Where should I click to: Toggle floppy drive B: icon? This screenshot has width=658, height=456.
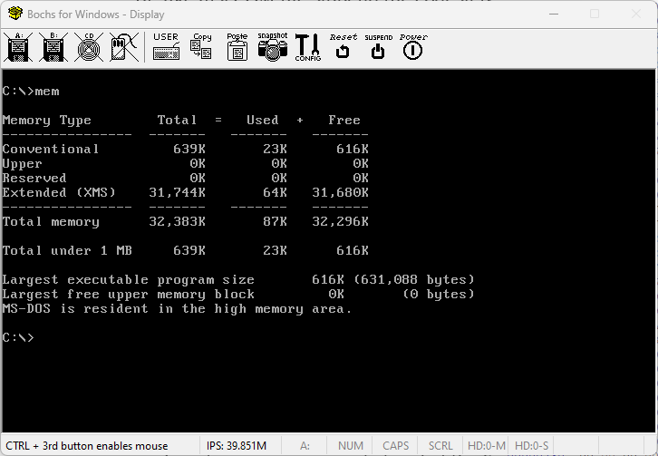pos(53,47)
